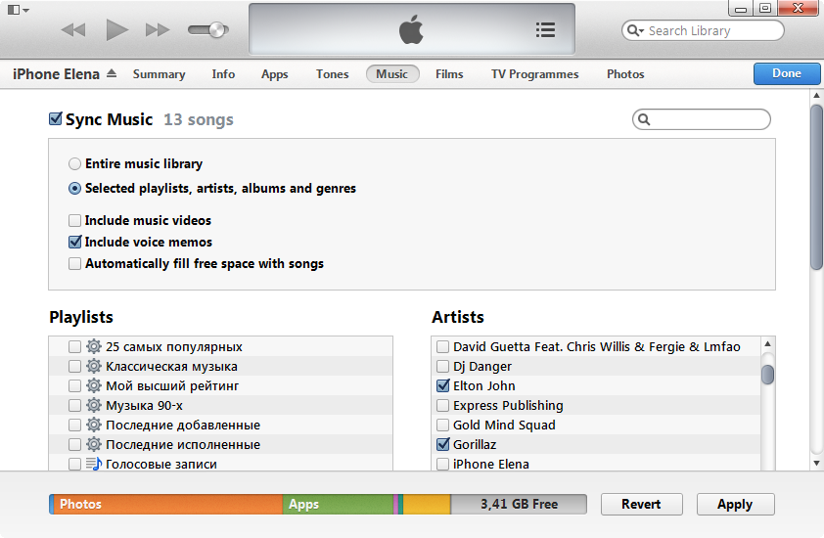The height and width of the screenshot is (538, 824).
Task: Click the gear icon of Последние исполненные
Action: [94, 444]
